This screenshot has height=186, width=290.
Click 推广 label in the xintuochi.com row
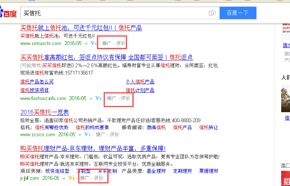coord(107,44)
